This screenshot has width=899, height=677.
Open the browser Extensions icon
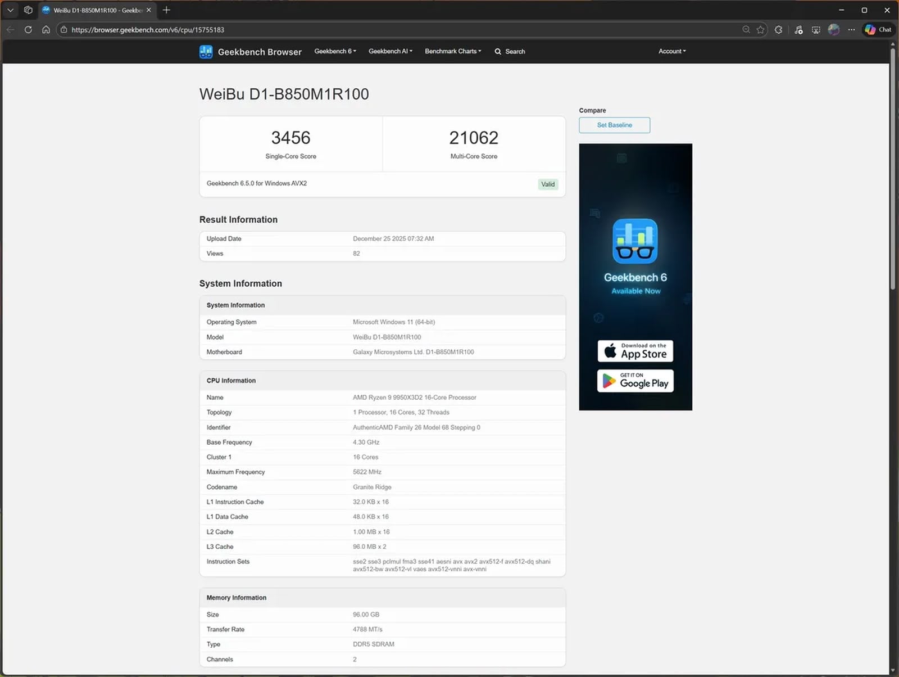coord(778,29)
